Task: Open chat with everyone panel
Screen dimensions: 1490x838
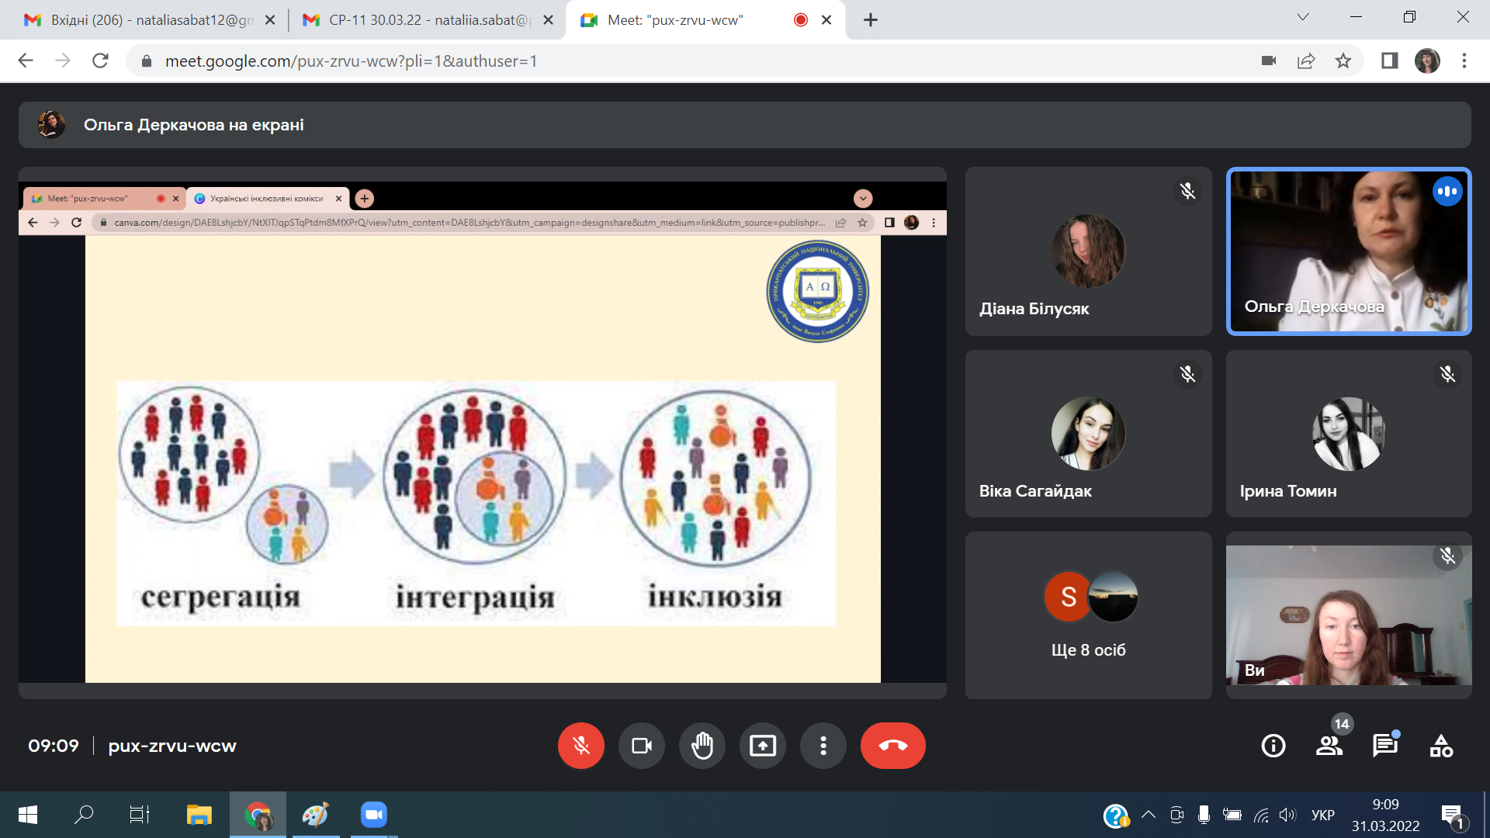Action: [x=1385, y=746]
